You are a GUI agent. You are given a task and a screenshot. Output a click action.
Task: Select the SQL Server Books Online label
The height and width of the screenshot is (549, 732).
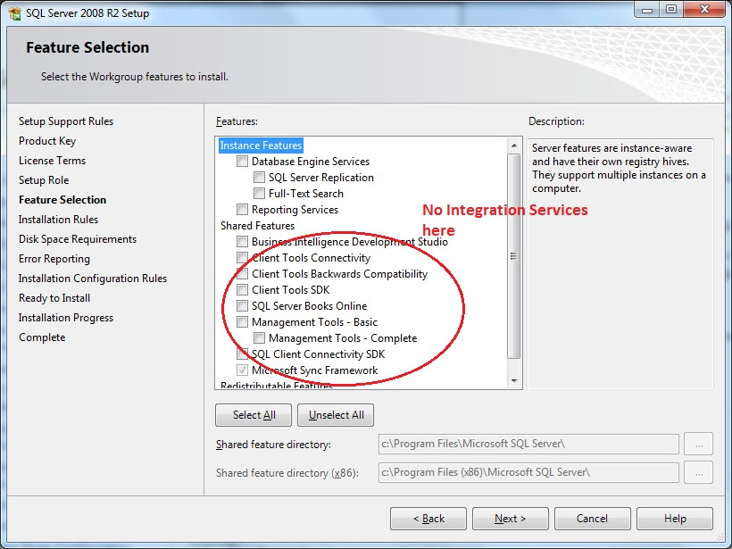pyautogui.click(x=309, y=306)
